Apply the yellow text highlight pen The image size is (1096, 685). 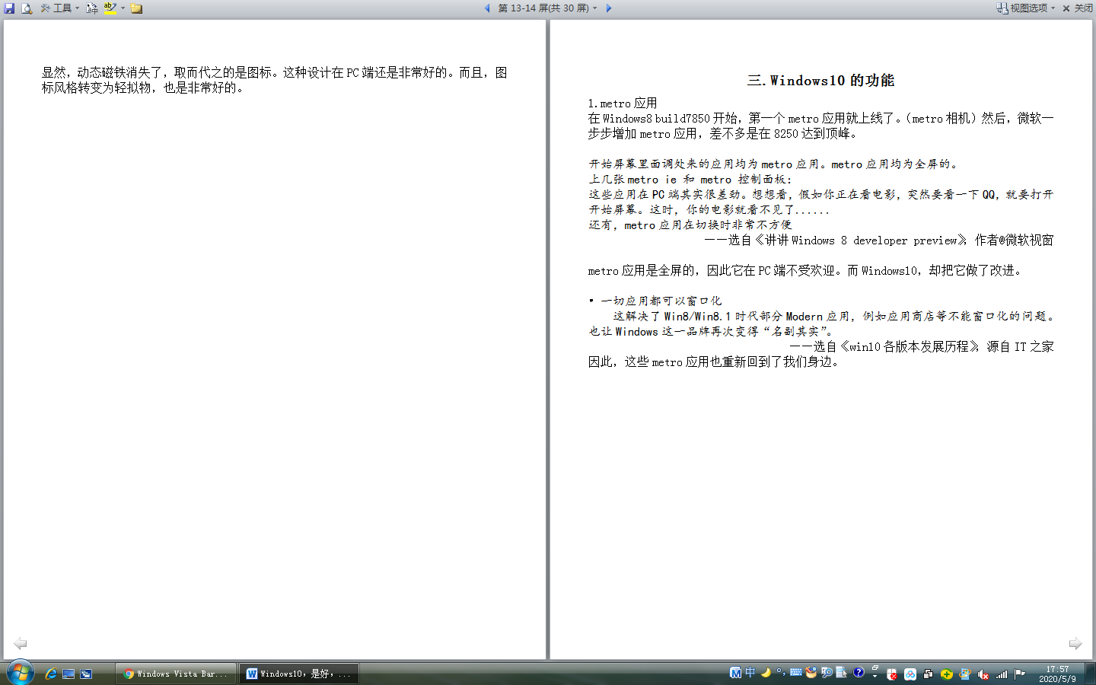coord(110,8)
